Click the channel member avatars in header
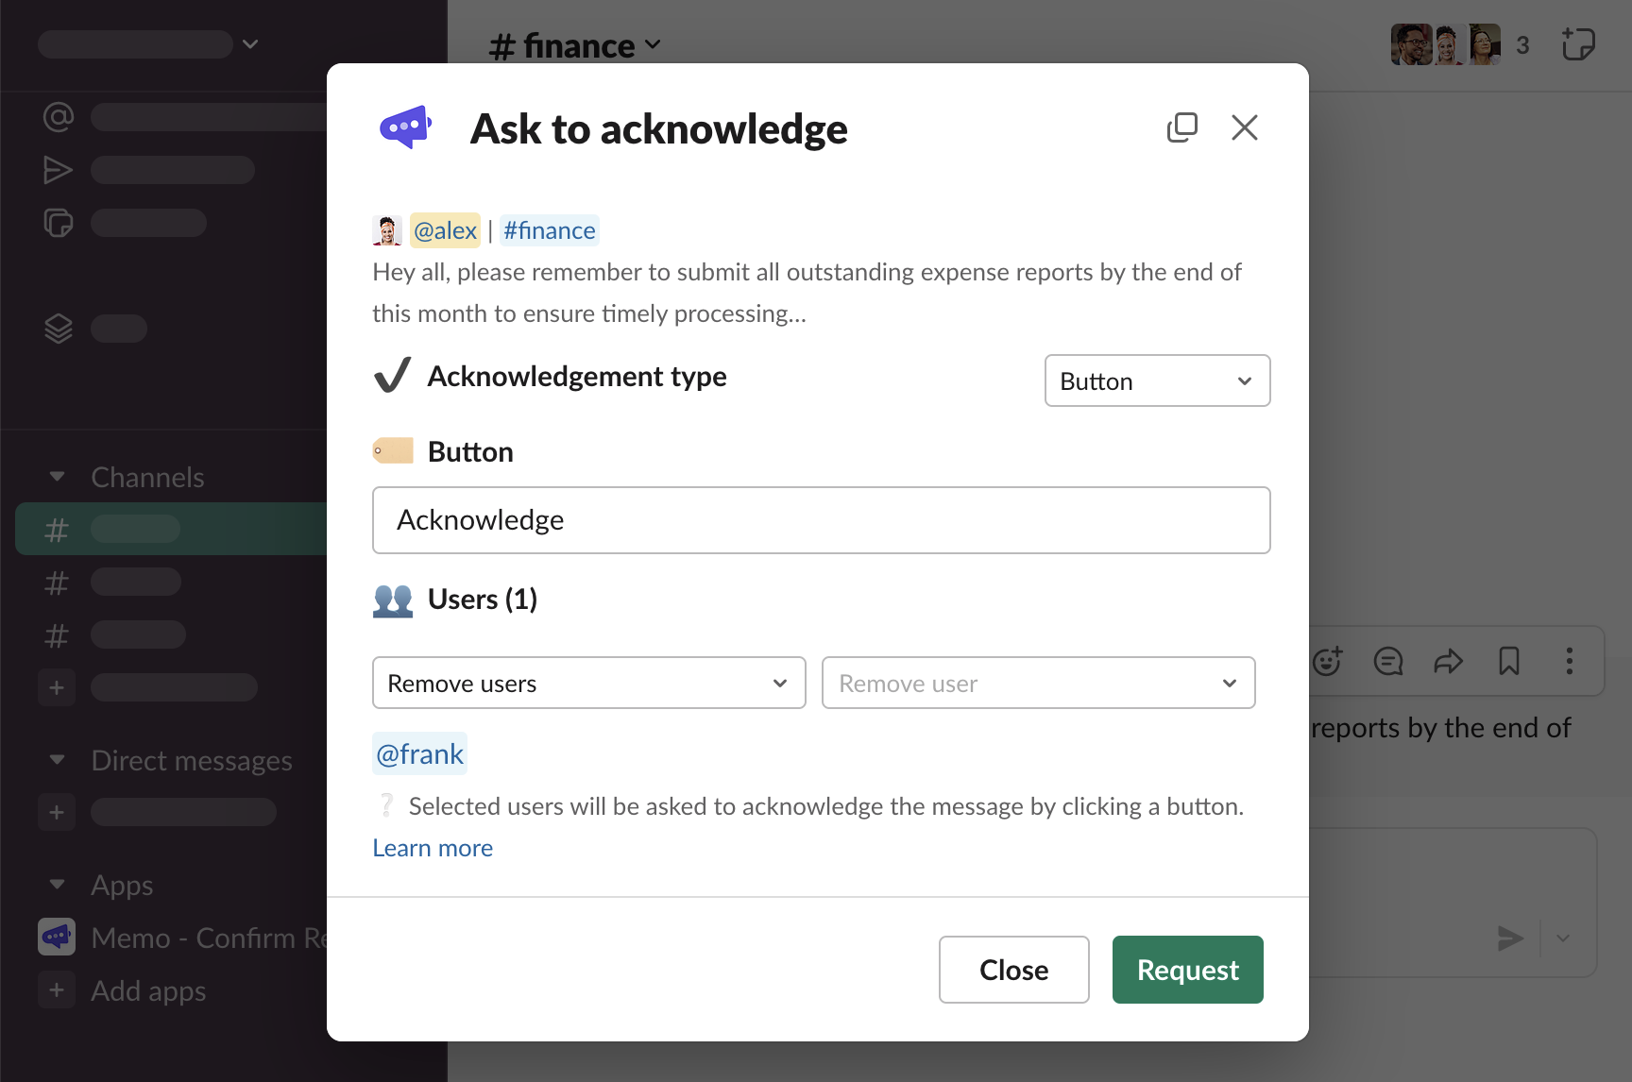The image size is (1632, 1082). (1445, 44)
